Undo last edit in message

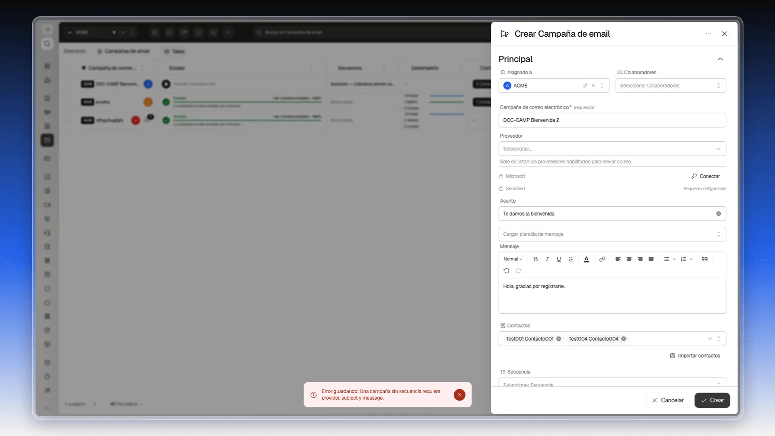click(x=506, y=271)
